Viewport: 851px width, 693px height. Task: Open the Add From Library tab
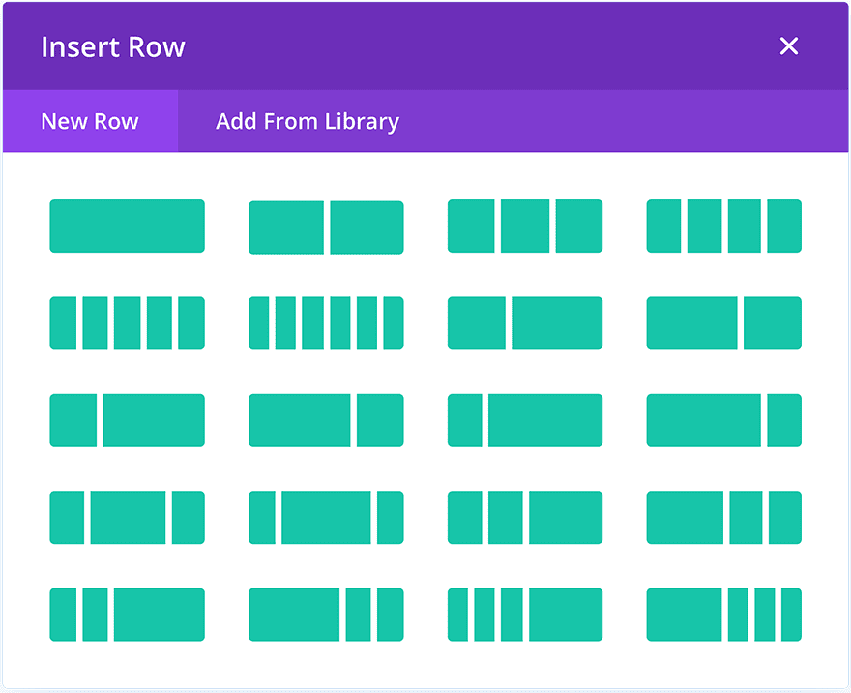[308, 122]
